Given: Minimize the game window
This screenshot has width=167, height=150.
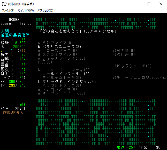Looking at the screenshot, I should point(136,4).
